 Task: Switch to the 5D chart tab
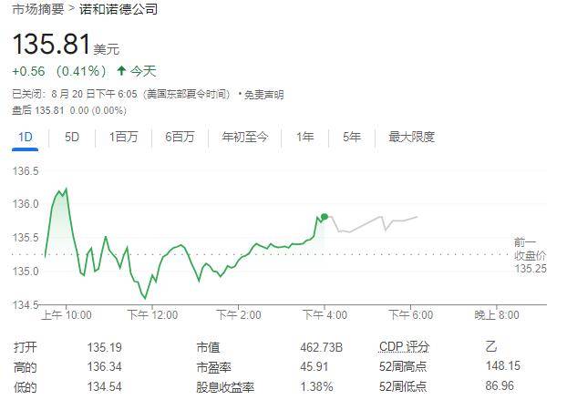click(72, 137)
